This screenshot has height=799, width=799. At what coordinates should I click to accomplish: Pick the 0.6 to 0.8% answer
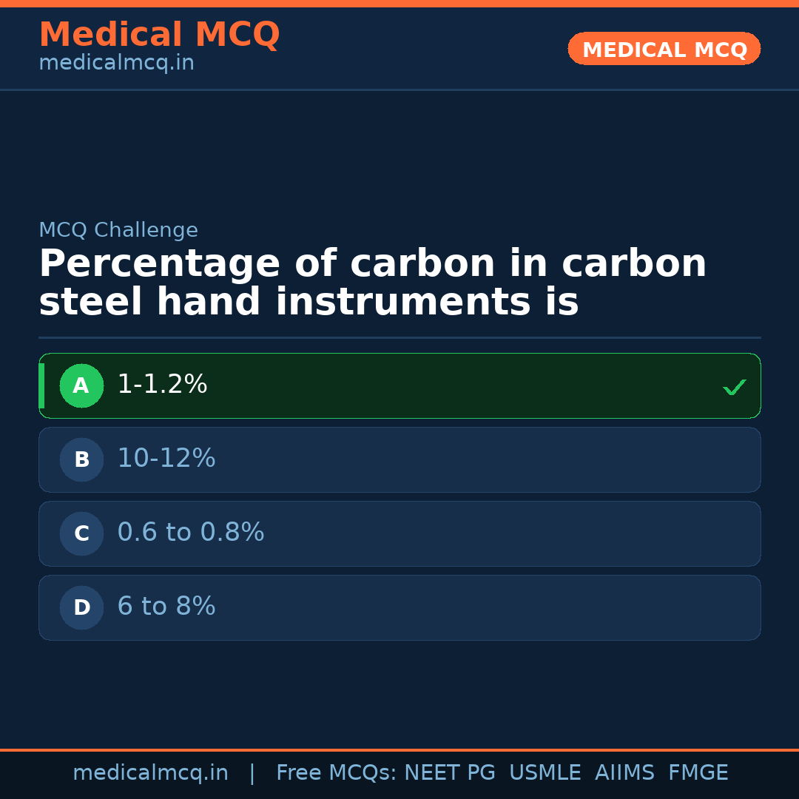[190, 533]
